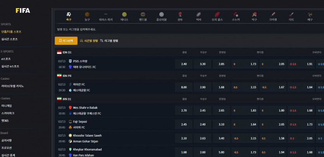Choose over O 2.5 at 1.91 for PSIS match
Screen dimensions: 324x157
pos(301,64)
